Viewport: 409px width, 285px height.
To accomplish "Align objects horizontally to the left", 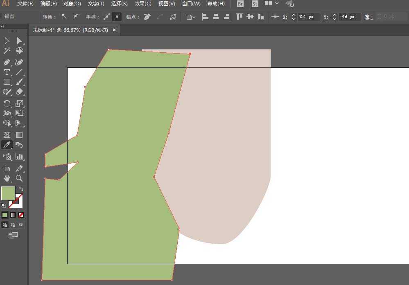I will [x=205, y=17].
